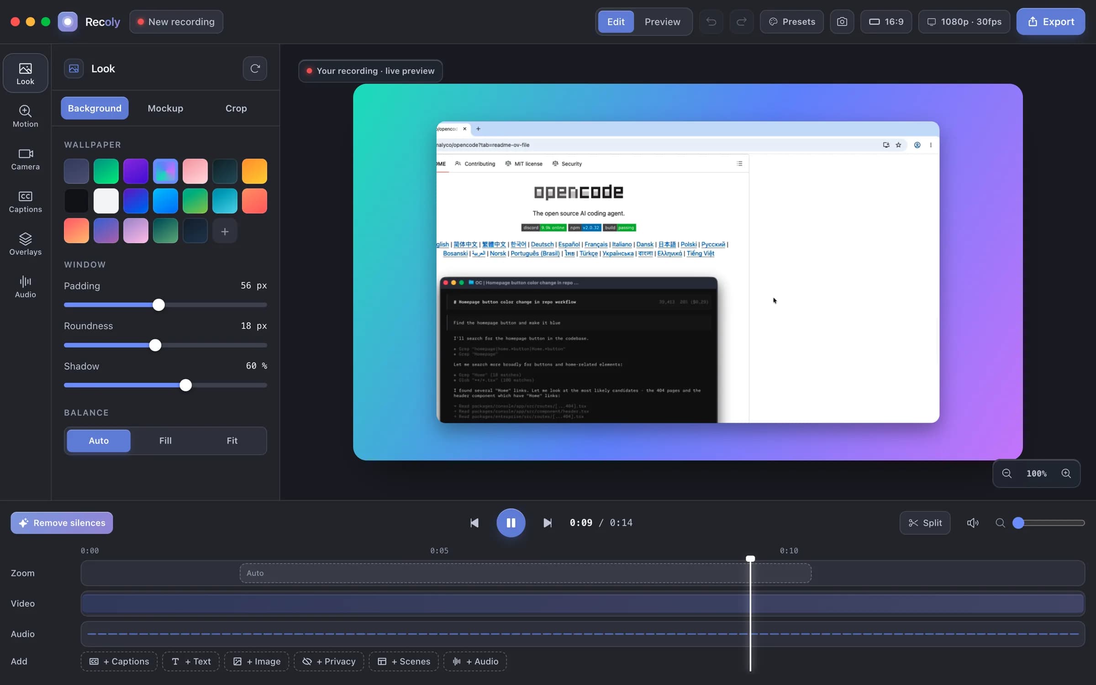Set balance to Auto

coord(99,441)
